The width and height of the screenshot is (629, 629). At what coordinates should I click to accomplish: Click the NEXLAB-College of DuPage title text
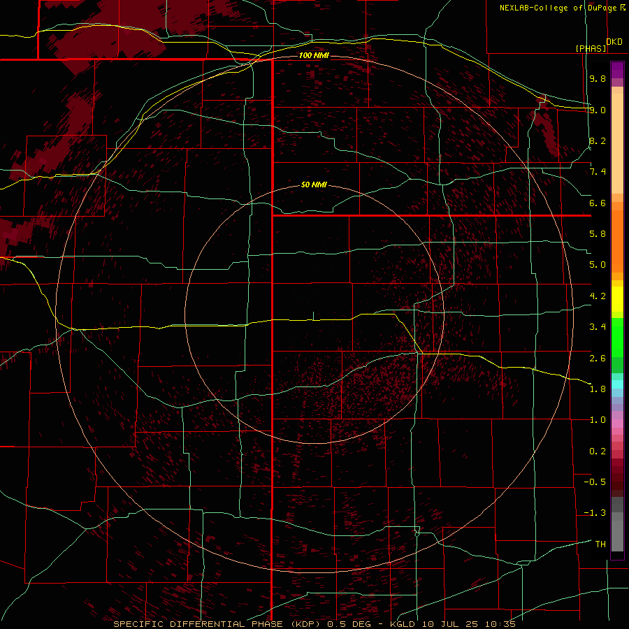point(562,8)
